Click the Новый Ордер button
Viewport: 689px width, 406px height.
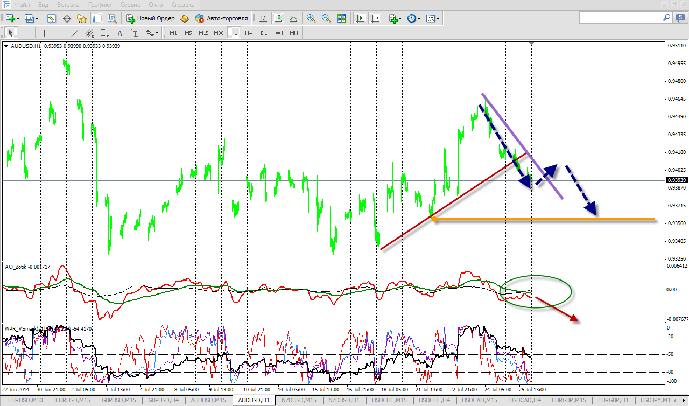151,18
